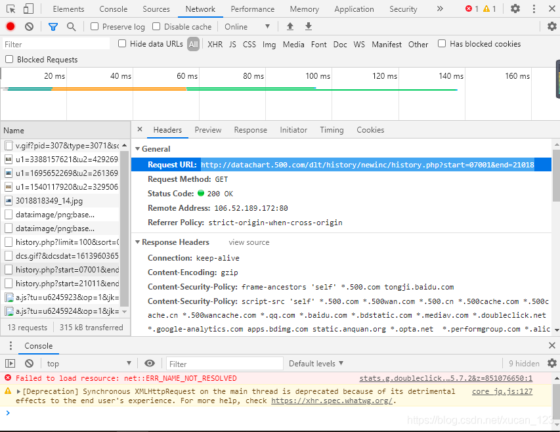This screenshot has width=560, height=432.
Task: Click the network Filter text field
Action: 56,44
